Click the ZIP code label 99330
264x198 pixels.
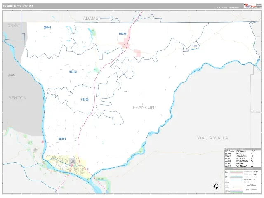tap(85, 99)
